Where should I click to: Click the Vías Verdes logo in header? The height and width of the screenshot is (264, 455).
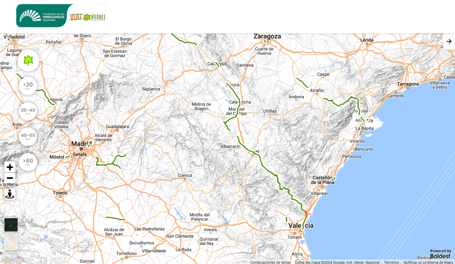[87, 17]
